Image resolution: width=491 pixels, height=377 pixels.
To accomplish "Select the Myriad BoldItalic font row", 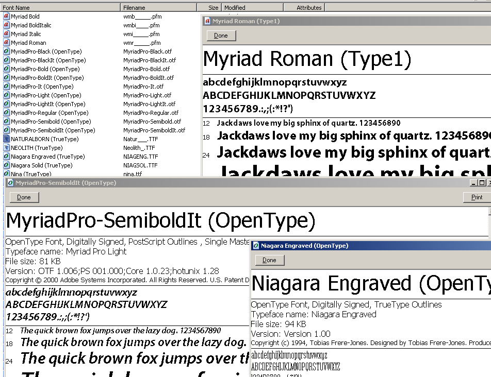I will pyautogui.click(x=31, y=25).
